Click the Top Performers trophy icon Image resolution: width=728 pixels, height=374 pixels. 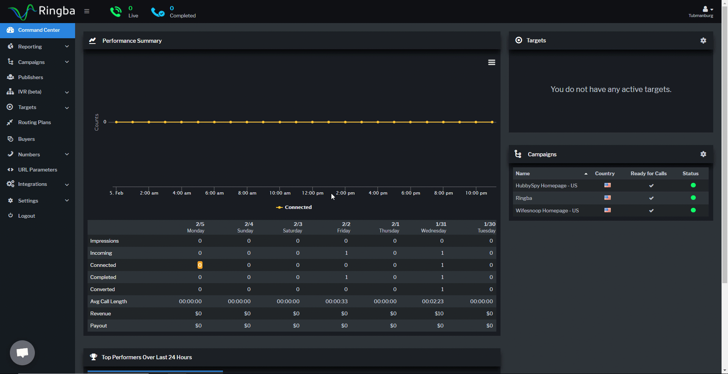point(94,357)
